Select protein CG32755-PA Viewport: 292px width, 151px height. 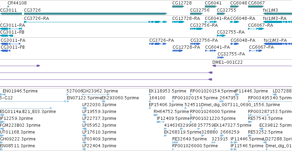231,54
